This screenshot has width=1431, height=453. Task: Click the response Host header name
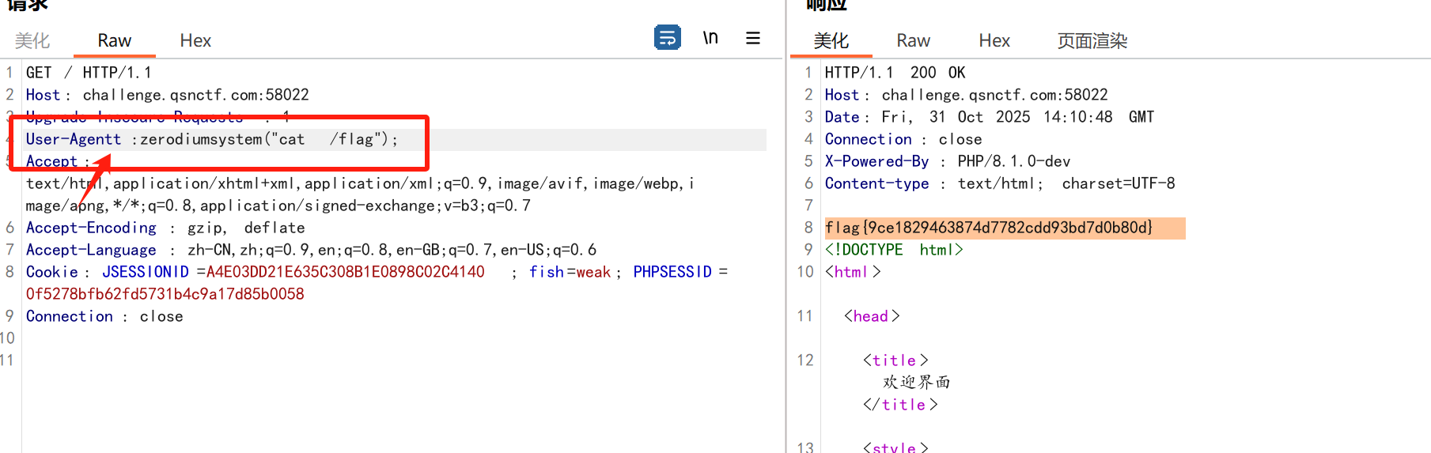(842, 95)
